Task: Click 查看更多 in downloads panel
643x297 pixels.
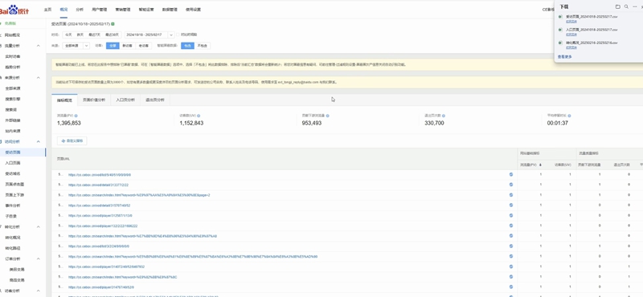Action: [x=565, y=56]
